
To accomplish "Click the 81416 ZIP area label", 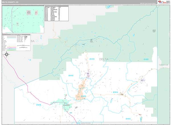I will (71, 76).
